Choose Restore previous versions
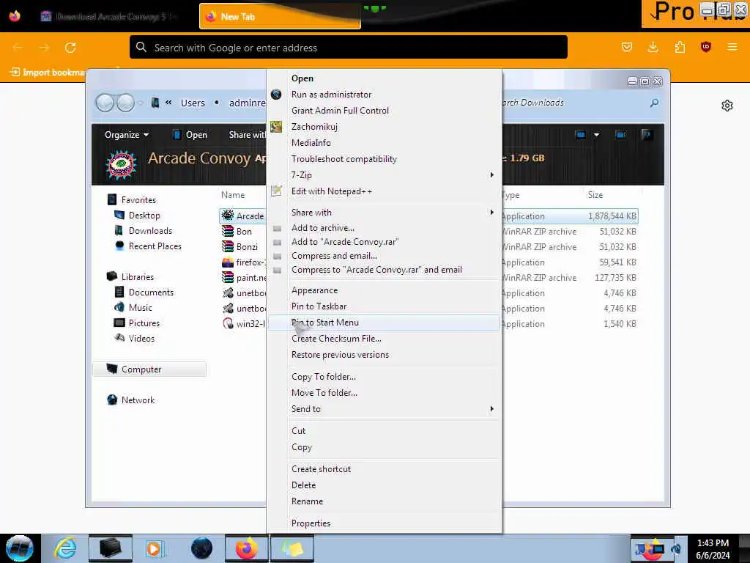Screen dimensions: 750x563 click(340, 355)
